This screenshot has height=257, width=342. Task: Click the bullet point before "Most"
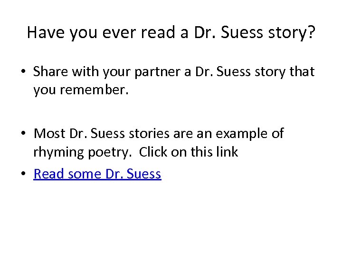point(23,134)
